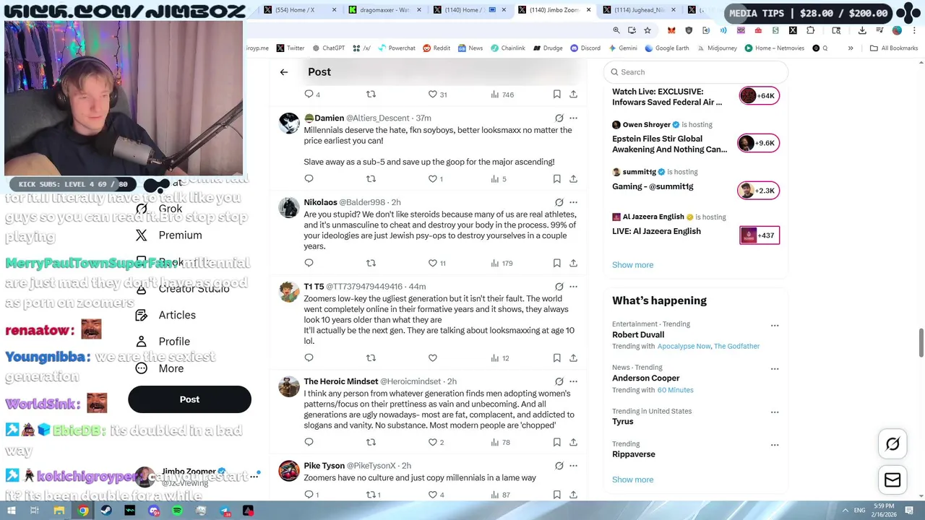Open the floating Messages envelope button
Viewport: 925px width, 520px height.
pyautogui.click(x=892, y=480)
